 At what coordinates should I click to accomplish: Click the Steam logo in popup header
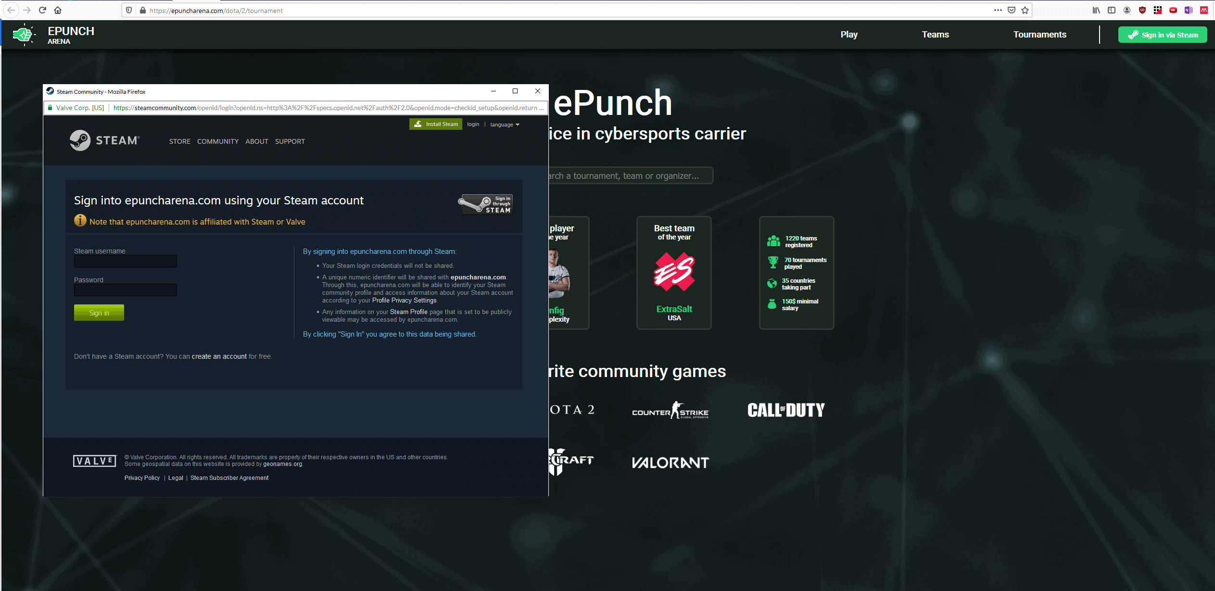[x=104, y=140]
